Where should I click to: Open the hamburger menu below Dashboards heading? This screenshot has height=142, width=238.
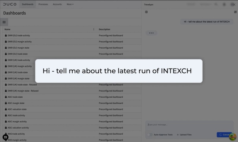[4, 22]
